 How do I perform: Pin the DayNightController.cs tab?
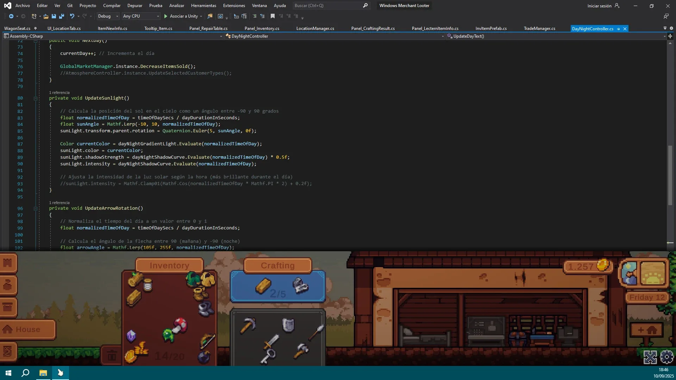click(x=619, y=29)
